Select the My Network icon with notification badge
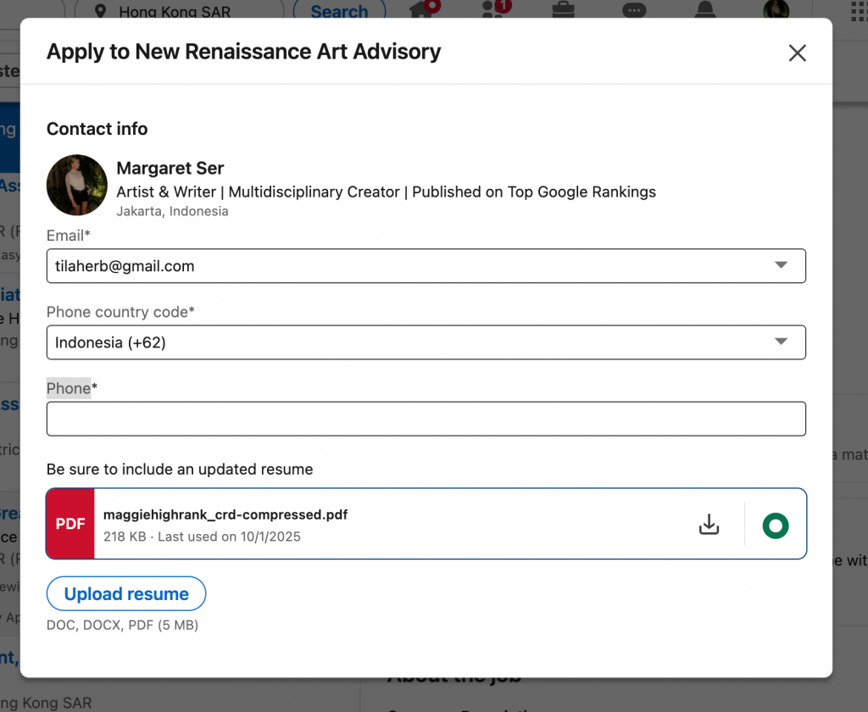The height and width of the screenshot is (712, 868). coord(492,11)
